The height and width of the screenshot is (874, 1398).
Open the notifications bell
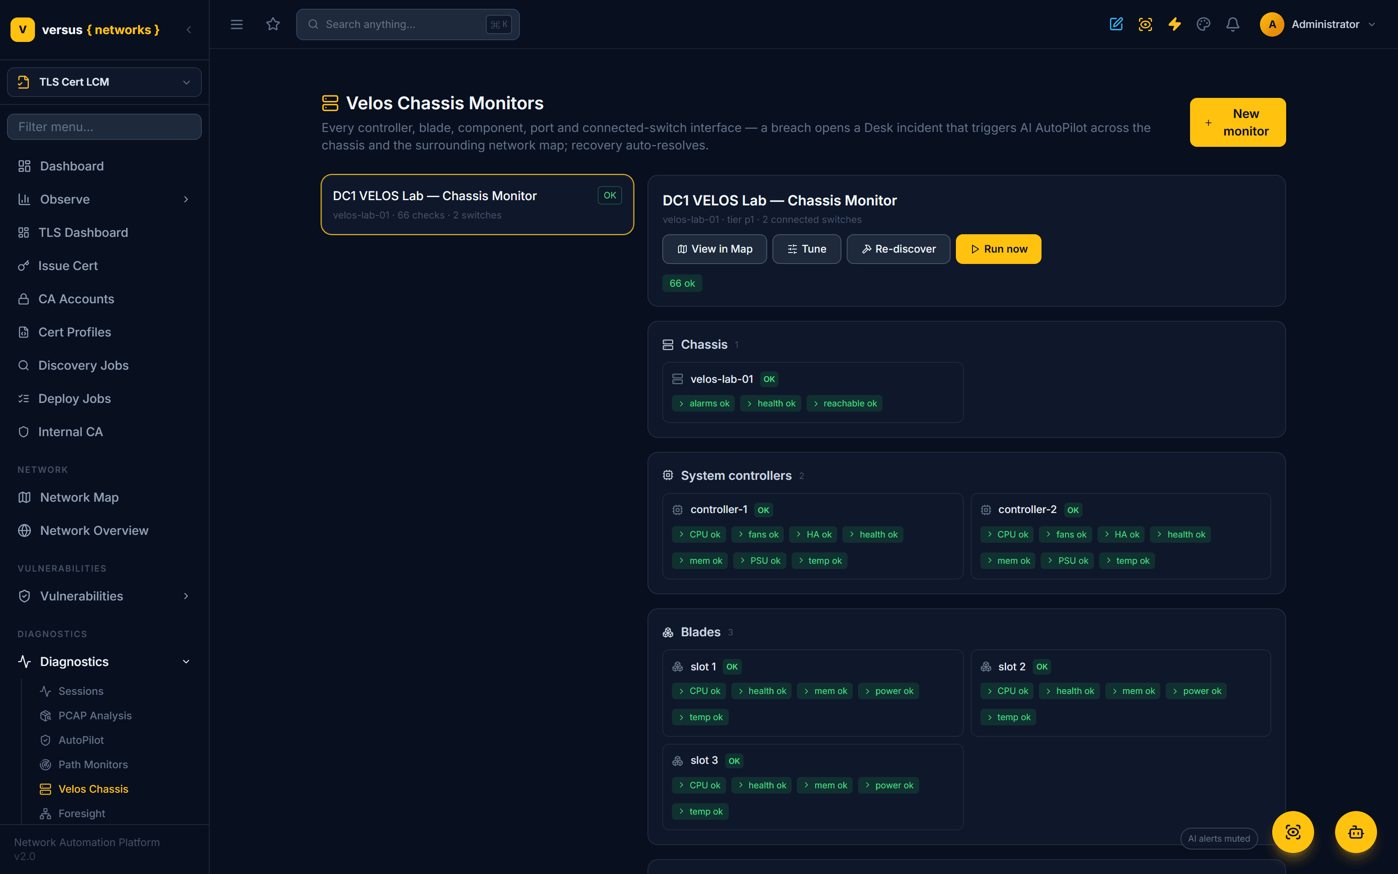[1233, 24]
